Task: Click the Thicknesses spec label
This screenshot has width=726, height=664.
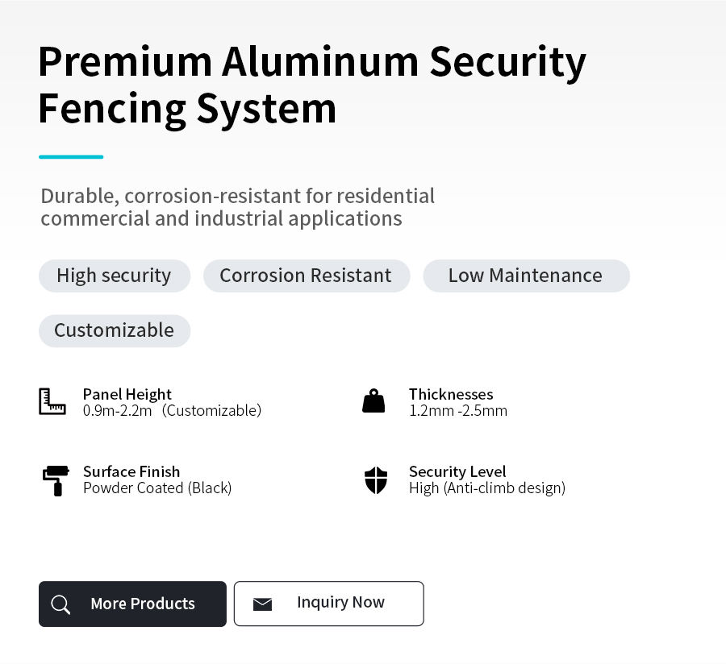Action: coord(451,394)
